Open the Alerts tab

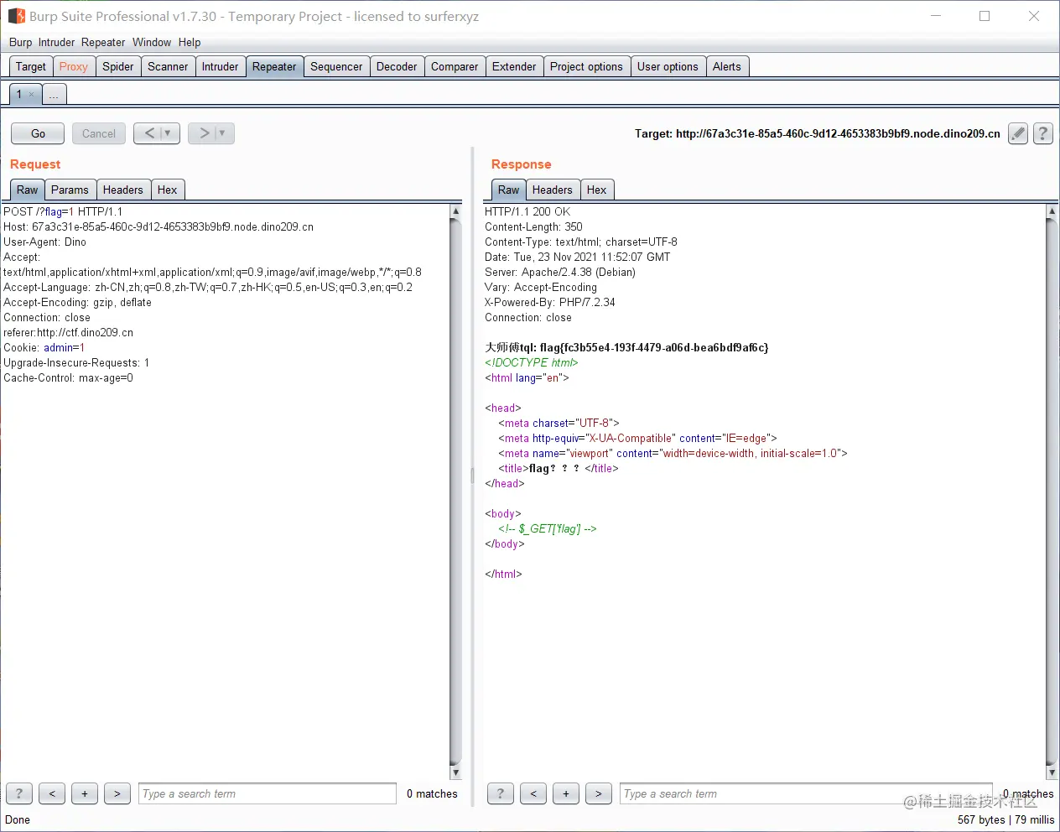727,66
